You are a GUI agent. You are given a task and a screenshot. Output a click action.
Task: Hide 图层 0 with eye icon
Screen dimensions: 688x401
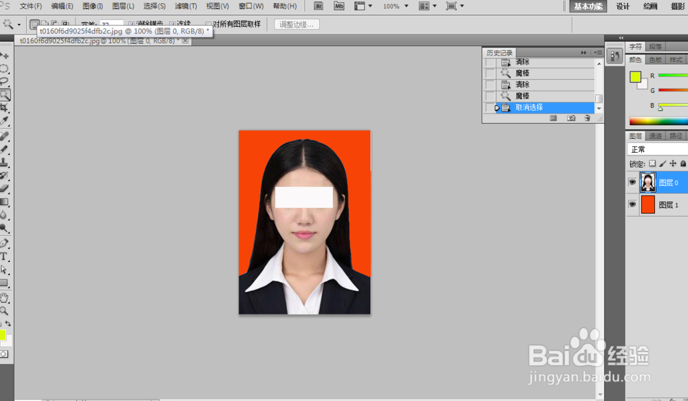coord(632,182)
